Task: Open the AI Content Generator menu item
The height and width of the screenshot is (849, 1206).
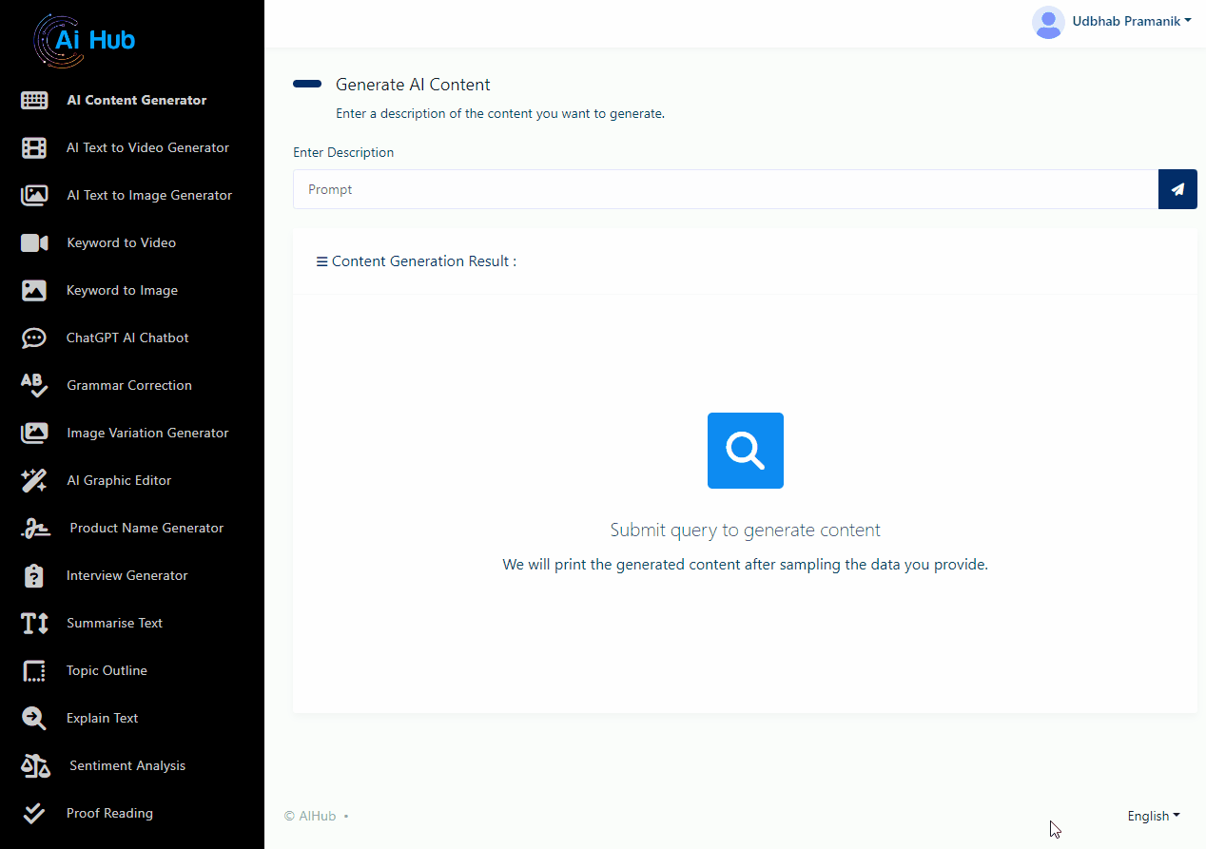Action: (x=136, y=100)
